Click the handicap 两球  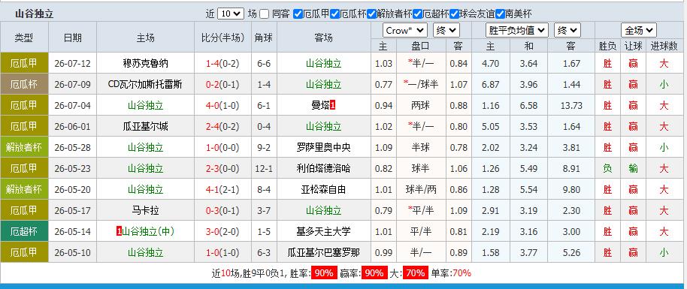(421, 106)
